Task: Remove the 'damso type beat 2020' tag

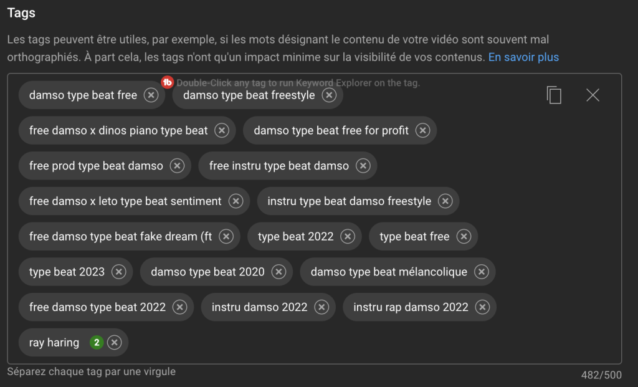Action: [x=279, y=272]
